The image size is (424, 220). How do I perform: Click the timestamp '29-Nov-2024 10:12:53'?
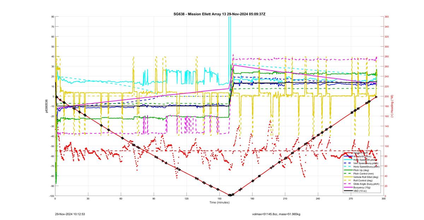click(x=70, y=214)
